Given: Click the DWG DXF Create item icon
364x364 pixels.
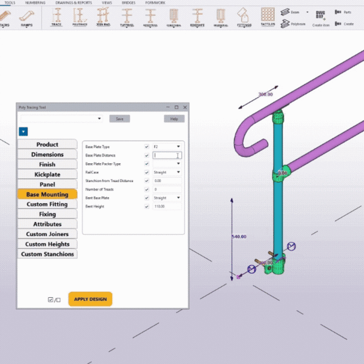Looking at the screenshot, I should pos(320,18).
